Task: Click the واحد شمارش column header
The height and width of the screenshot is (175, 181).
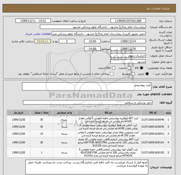Action: pos(64,113)
